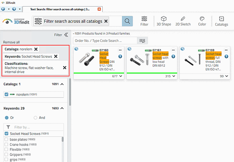Clear the search box filter text
The height and width of the screenshot is (162, 234).
[x=106, y=21]
